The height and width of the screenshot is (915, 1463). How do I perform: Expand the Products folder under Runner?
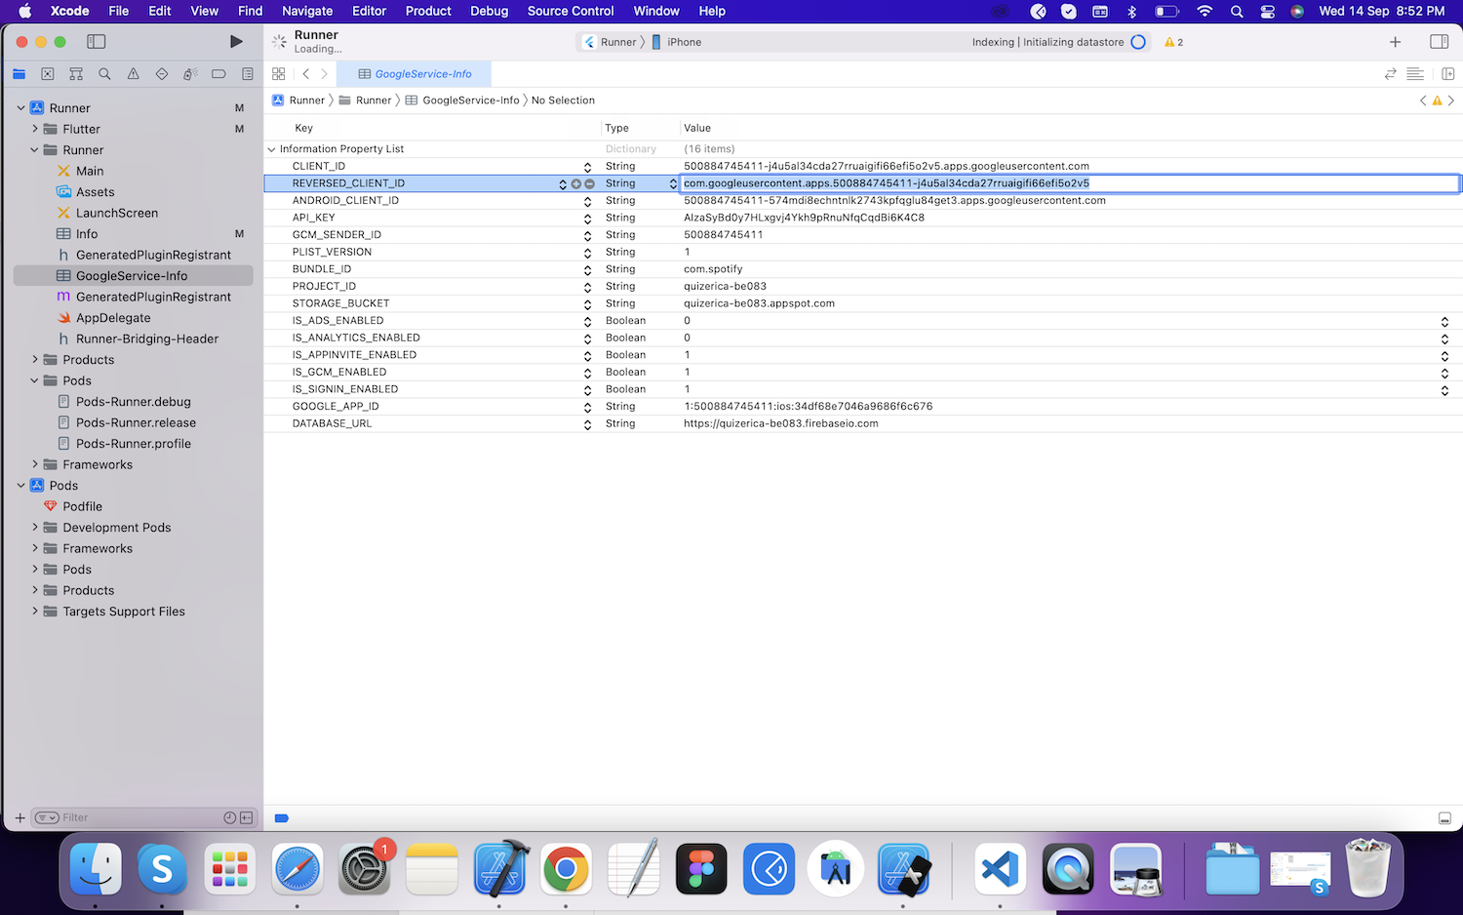coord(35,360)
